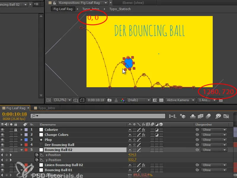Image resolution: width=237 pixels, height=178 pixels.
Task: Lock the Plop layer
Action: (15, 139)
